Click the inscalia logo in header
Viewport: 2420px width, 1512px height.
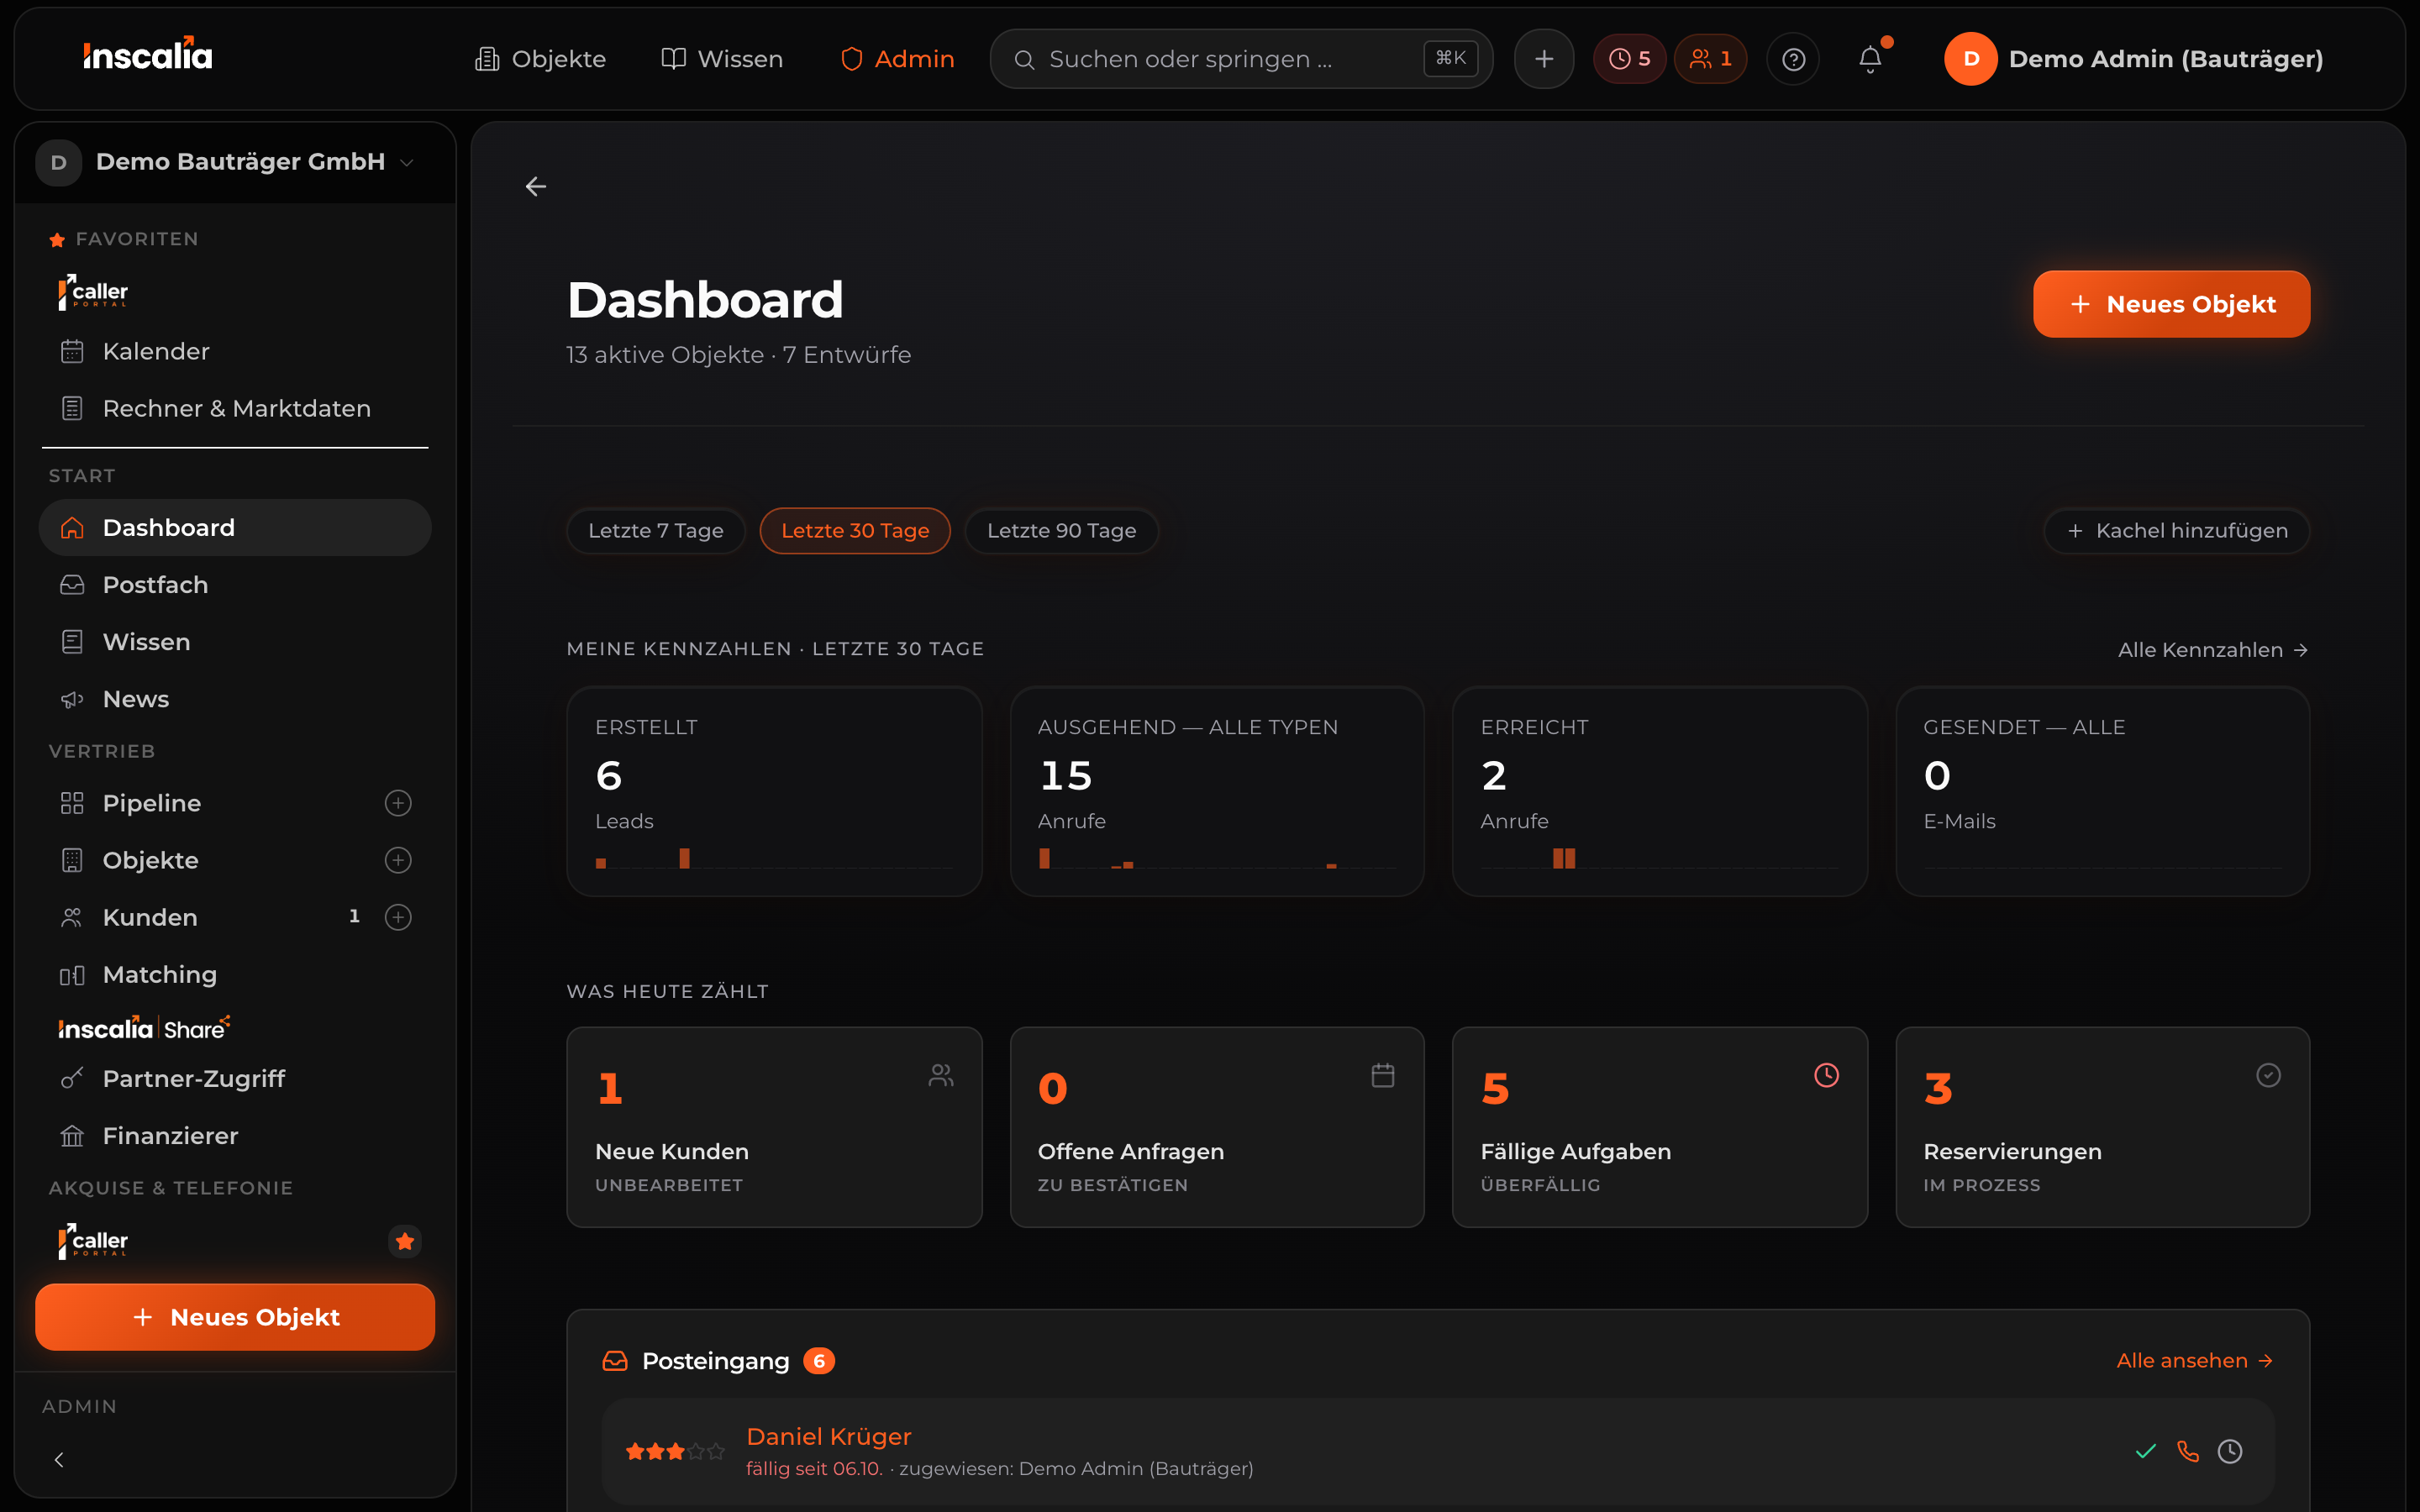(x=148, y=55)
